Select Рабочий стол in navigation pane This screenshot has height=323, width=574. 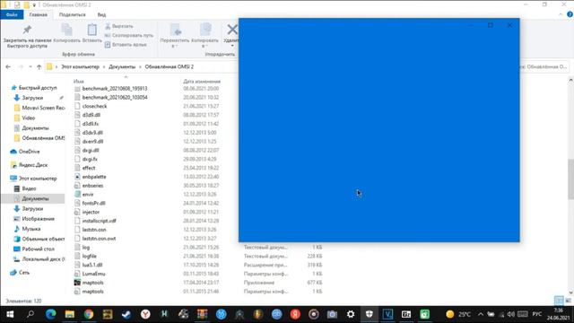pyautogui.click(x=34, y=249)
